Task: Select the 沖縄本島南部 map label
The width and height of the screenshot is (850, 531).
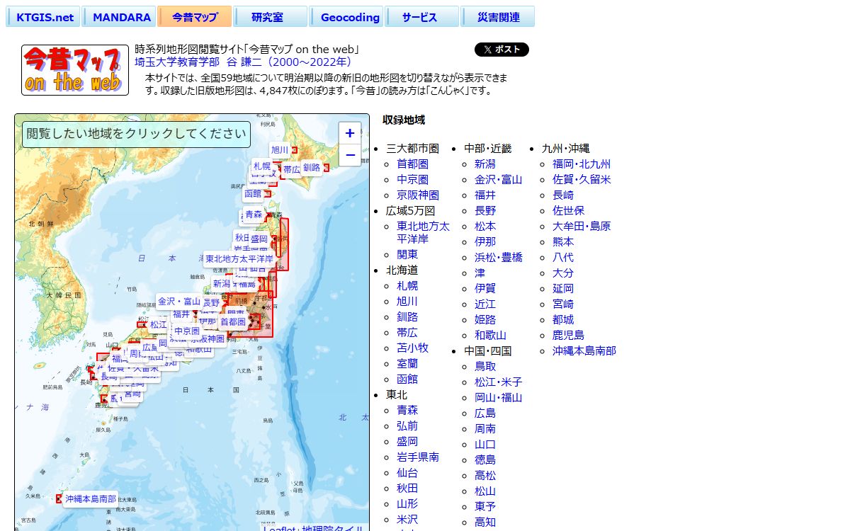Action: pos(91,499)
